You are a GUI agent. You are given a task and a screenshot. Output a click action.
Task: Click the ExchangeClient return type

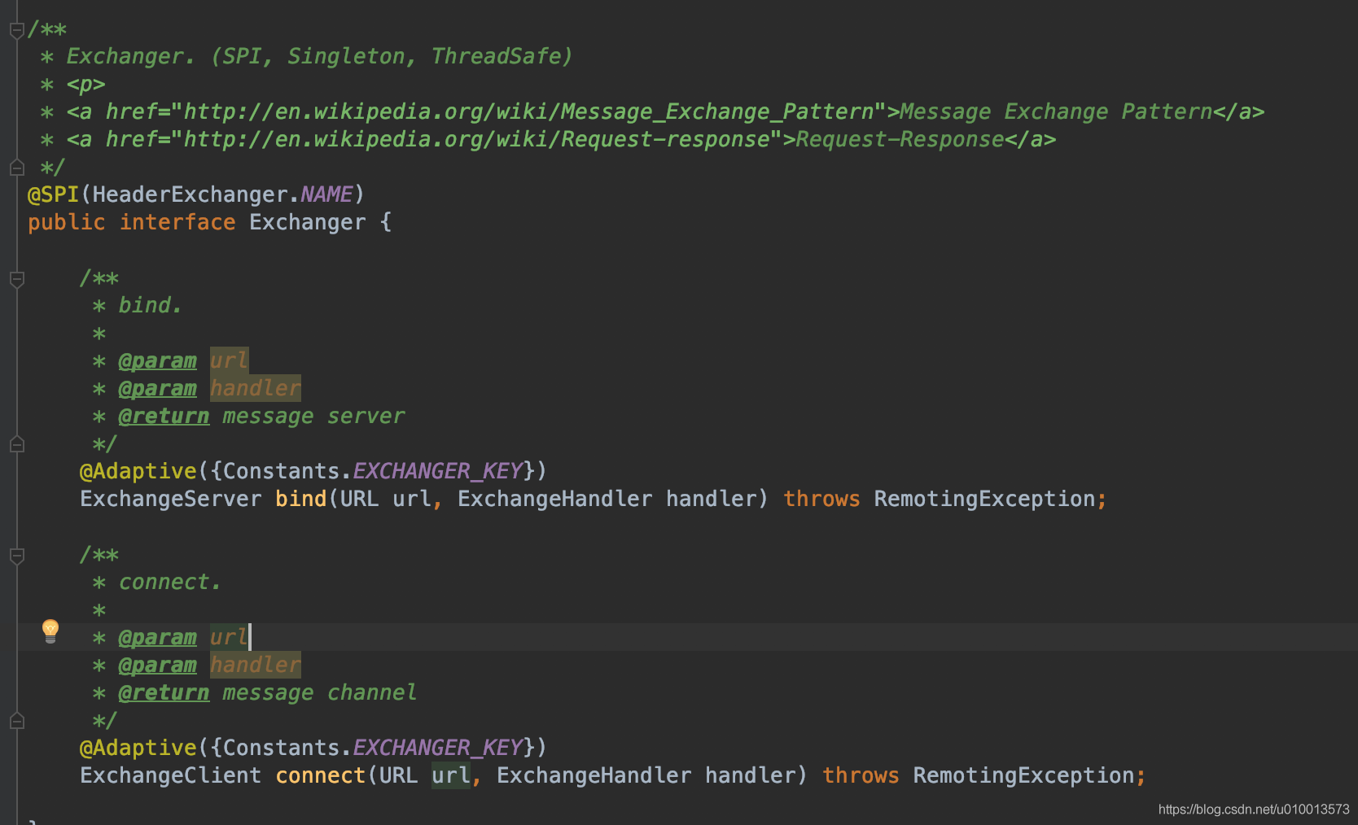(170, 775)
